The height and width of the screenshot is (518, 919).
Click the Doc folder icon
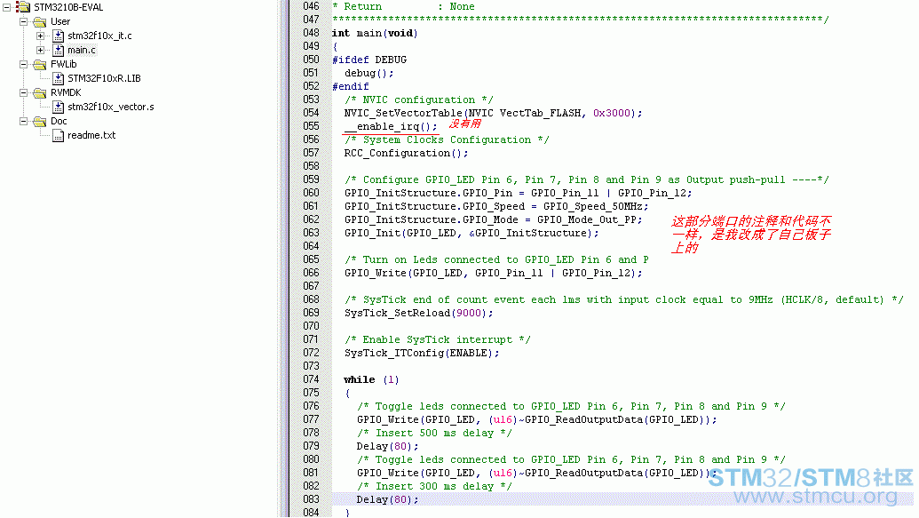40,122
